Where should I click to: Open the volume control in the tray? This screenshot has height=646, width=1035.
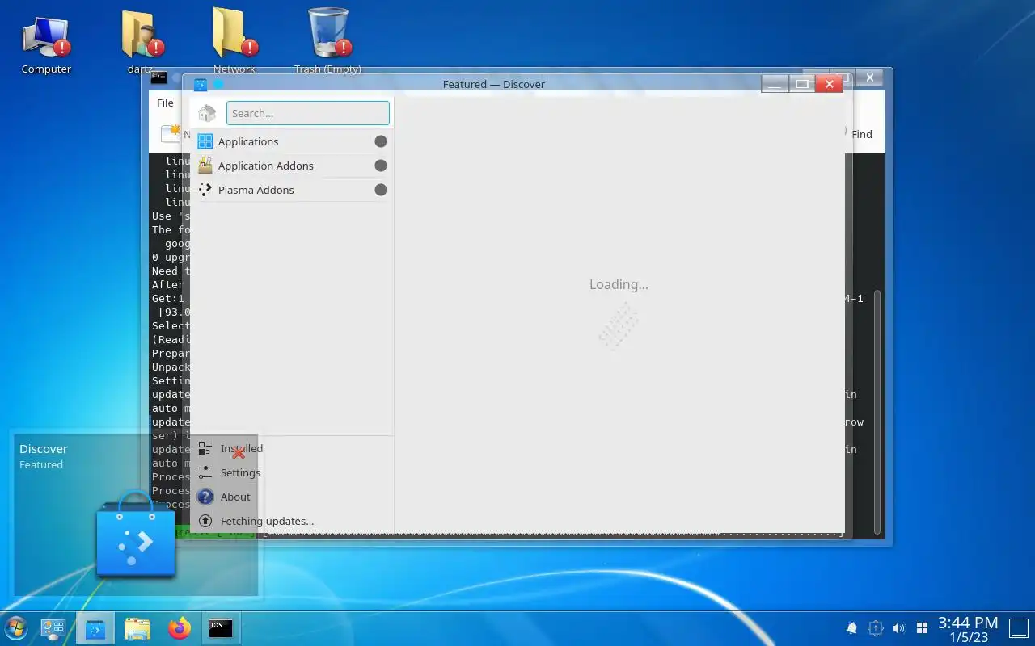point(898,627)
